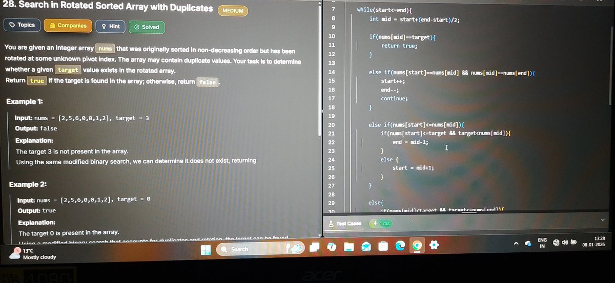Image resolution: width=615 pixels, height=283 pixels.
Task: Open the Topics tag button
Action: coord(22,25)
